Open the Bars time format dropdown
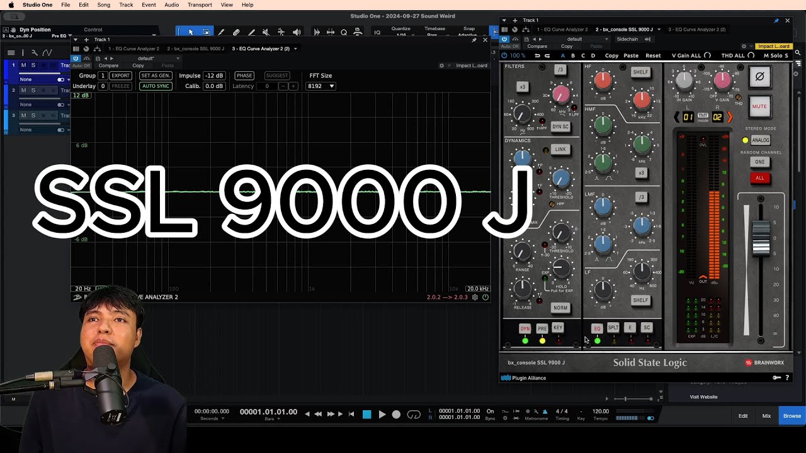This screenshot has width=806, height=453. (x=279, y=418)
